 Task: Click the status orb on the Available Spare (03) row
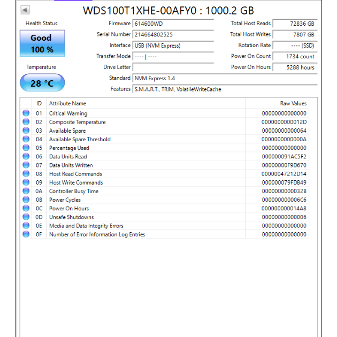coord(26,130)
